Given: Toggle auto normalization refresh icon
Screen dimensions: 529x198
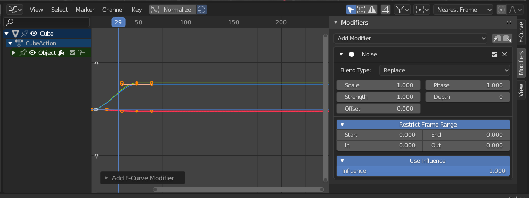Looking at the screenshot, I should 201,10.
